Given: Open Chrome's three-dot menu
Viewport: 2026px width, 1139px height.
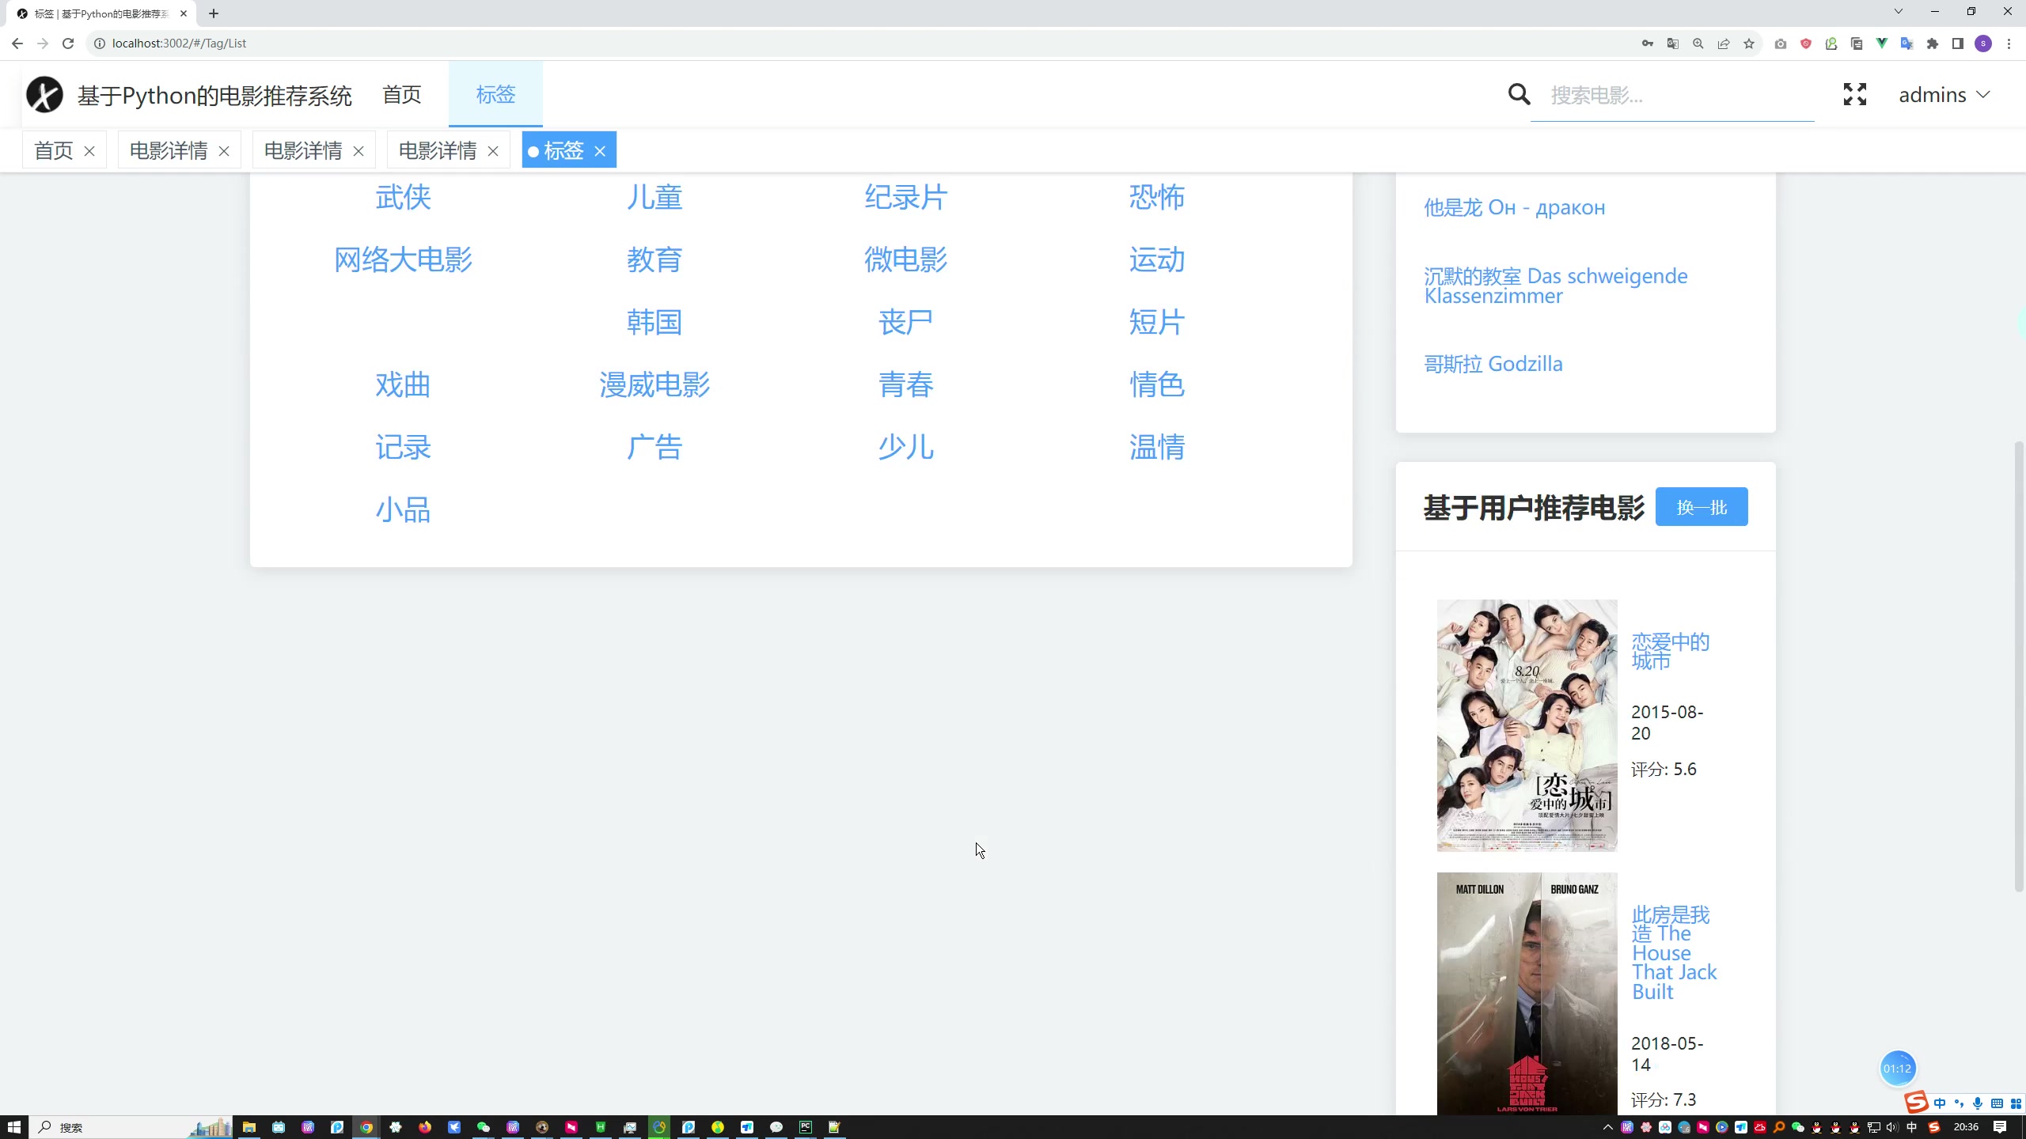Looking at the screenshot, I should [2009, 44].
